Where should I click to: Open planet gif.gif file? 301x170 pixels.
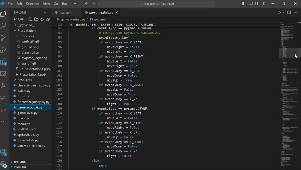30,52
